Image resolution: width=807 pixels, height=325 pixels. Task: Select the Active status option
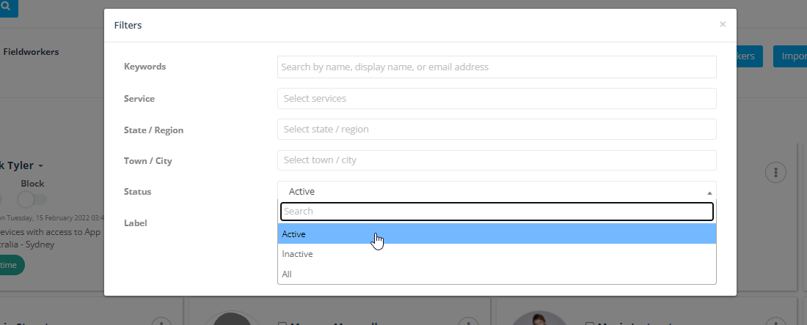click(x=497, y=234)
